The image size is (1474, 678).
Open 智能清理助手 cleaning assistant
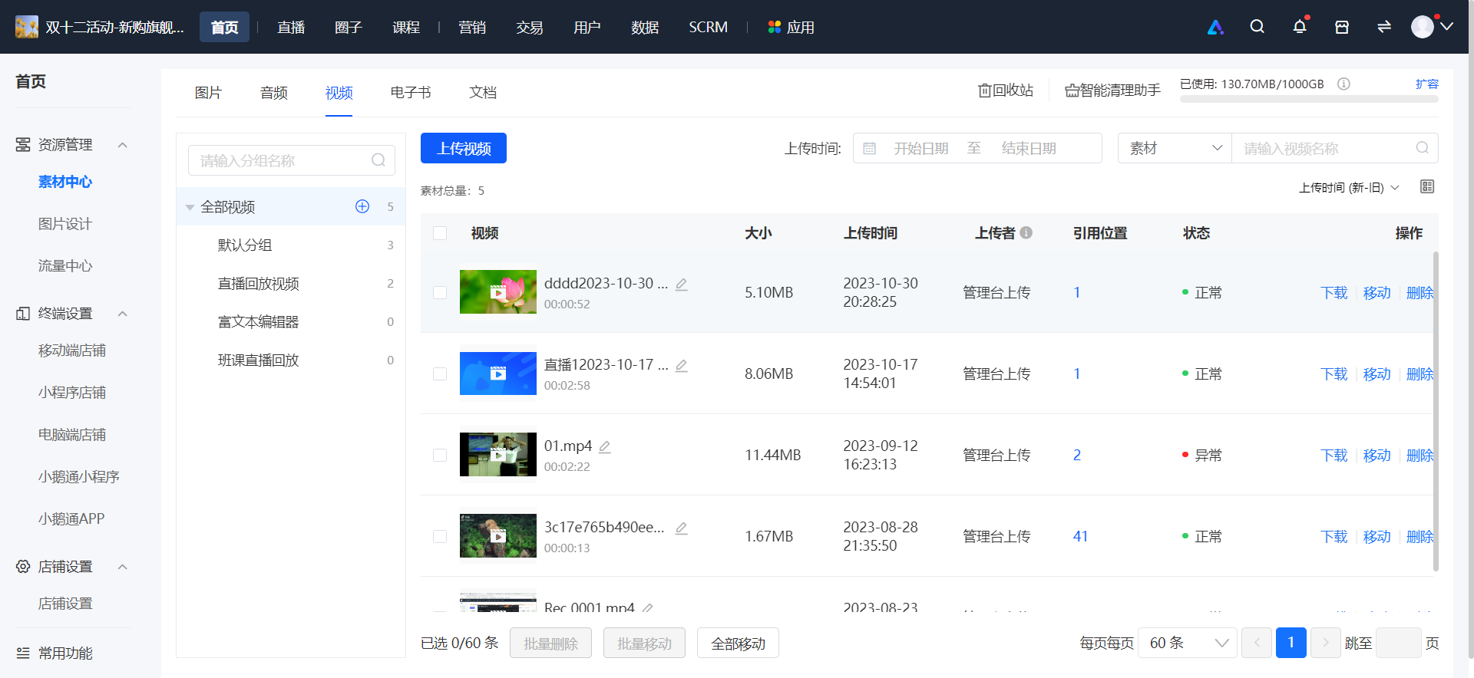pyautogui.click(x=1112, y=91)
